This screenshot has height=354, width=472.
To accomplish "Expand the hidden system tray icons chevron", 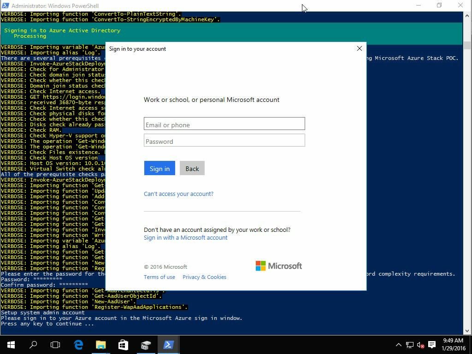I will click(398, 345).
